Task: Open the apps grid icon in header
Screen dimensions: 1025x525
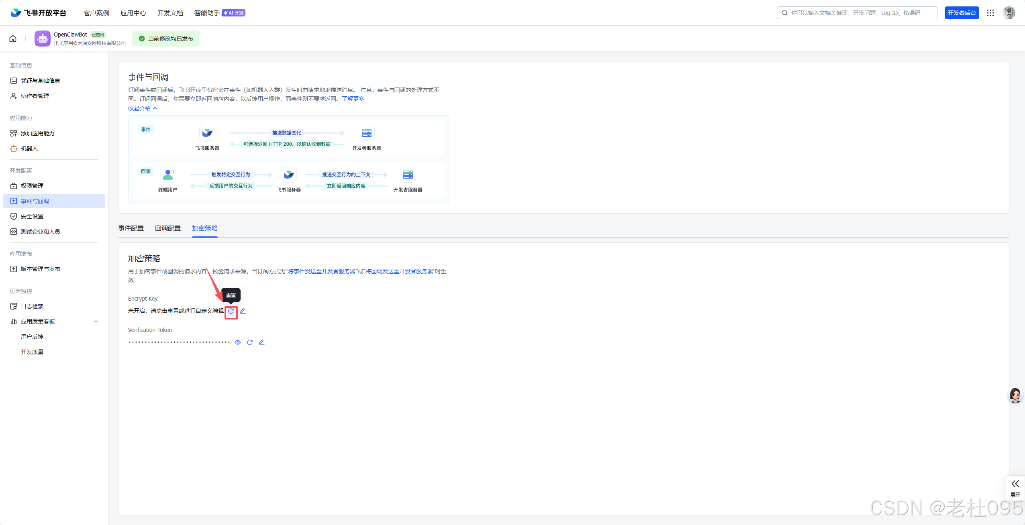Action: (x=990, y=13)
